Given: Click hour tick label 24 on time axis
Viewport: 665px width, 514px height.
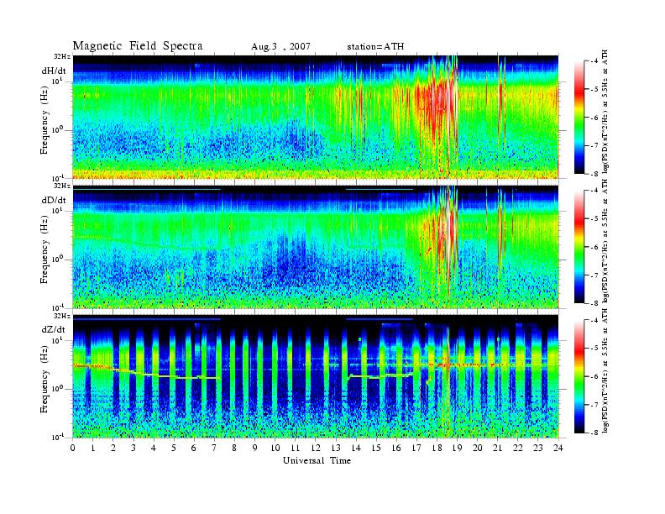Looking at the screenshot, I should coord(558,448).
